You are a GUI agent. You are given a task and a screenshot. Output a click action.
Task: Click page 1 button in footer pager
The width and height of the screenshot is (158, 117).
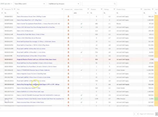pos(157,114)
